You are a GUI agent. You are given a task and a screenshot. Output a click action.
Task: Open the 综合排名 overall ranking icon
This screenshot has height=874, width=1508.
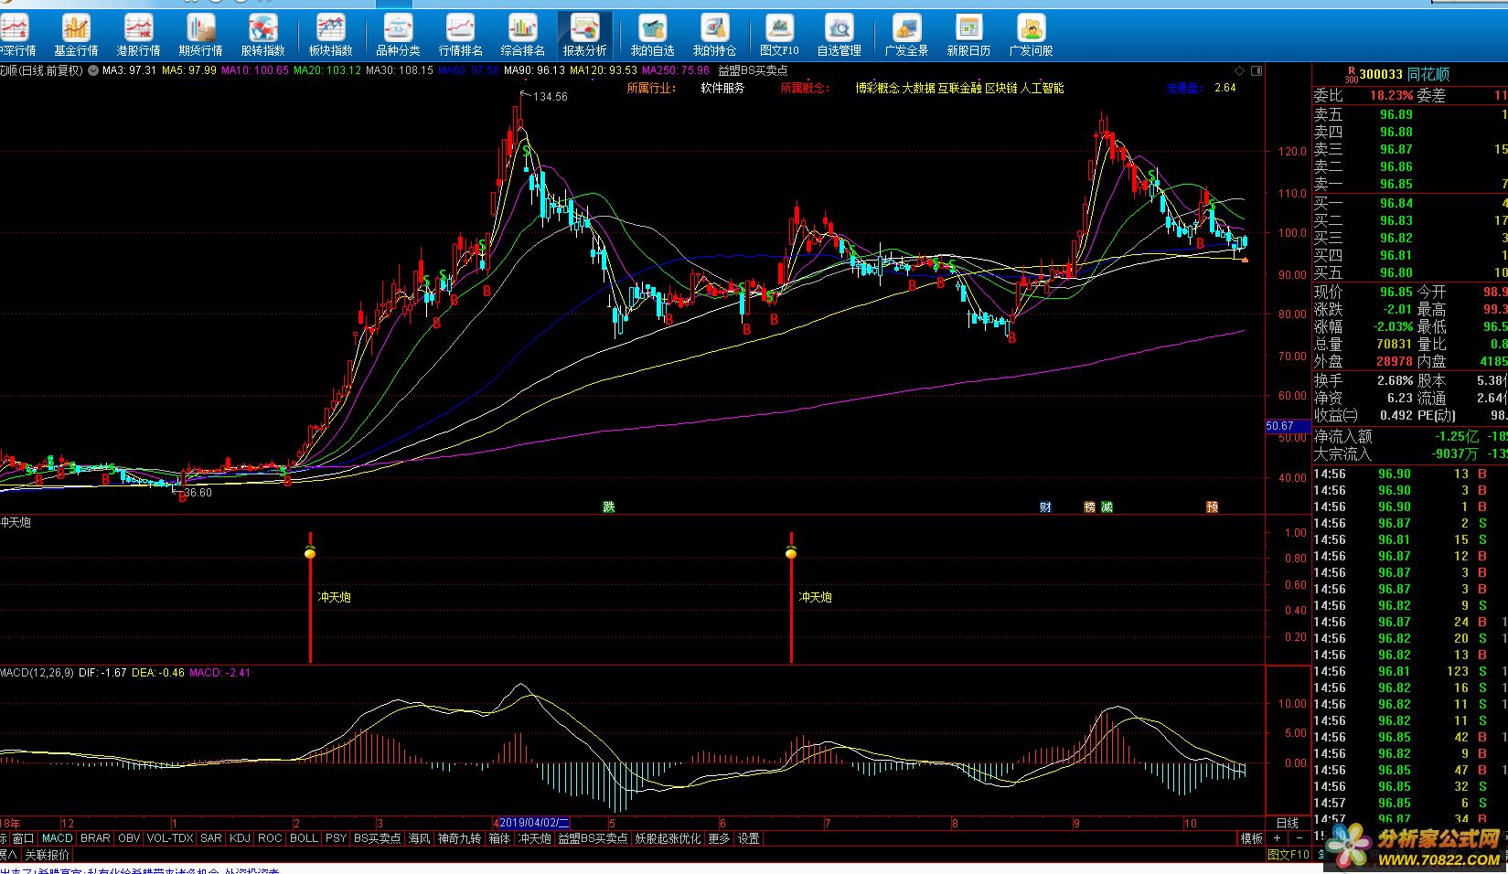pos(522,36)
